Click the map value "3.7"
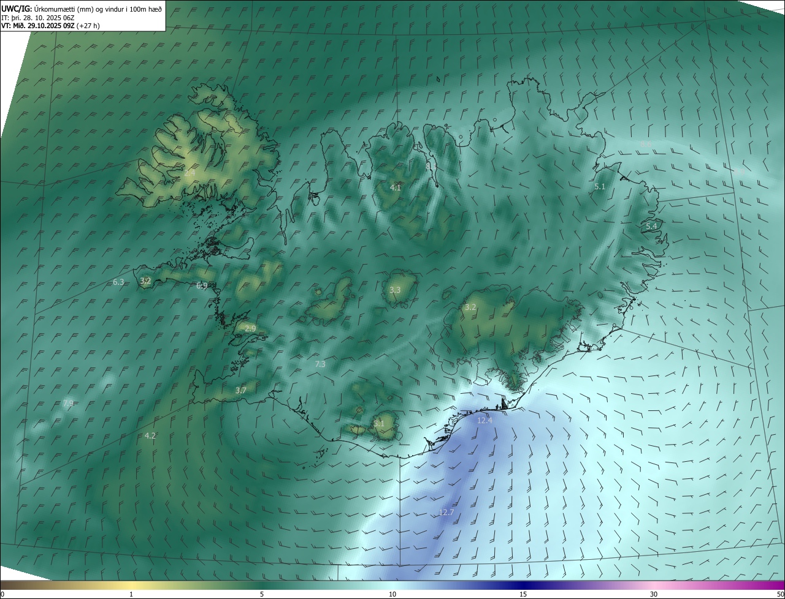The image size is (785, 599). [241, 390]
